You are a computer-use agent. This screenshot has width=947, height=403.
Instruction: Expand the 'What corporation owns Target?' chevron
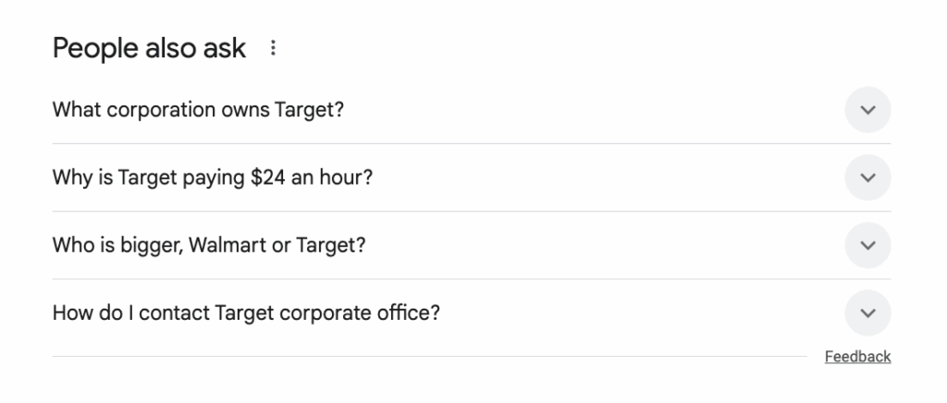867,110
